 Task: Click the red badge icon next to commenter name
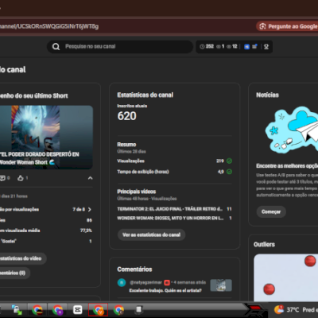click(167, 282)
